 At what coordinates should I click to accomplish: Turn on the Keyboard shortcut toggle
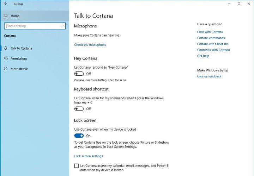coord(79,109)
